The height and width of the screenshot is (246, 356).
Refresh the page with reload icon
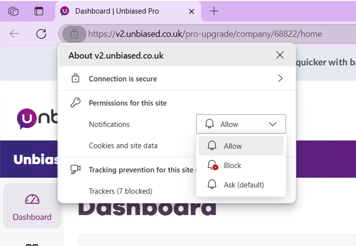coord(41,34)
